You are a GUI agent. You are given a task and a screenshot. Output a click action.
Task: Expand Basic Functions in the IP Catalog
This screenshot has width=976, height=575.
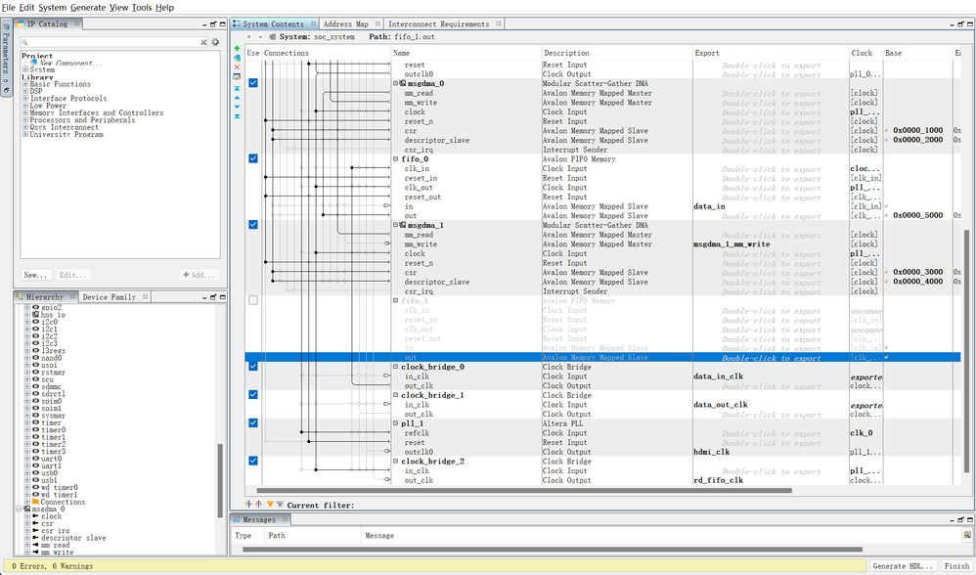pos(24,84)
